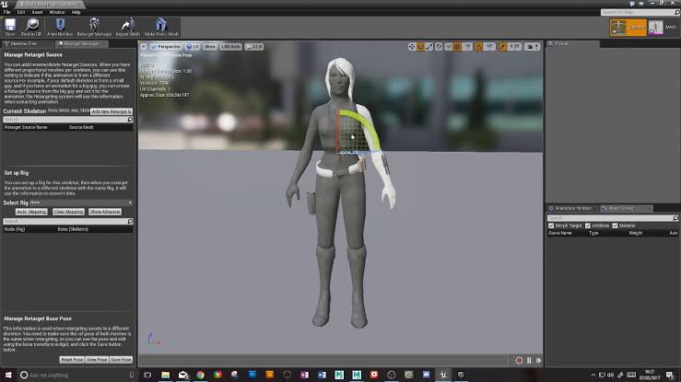
Task: Select the translate gizmo tool
Action: pos(412,46)
